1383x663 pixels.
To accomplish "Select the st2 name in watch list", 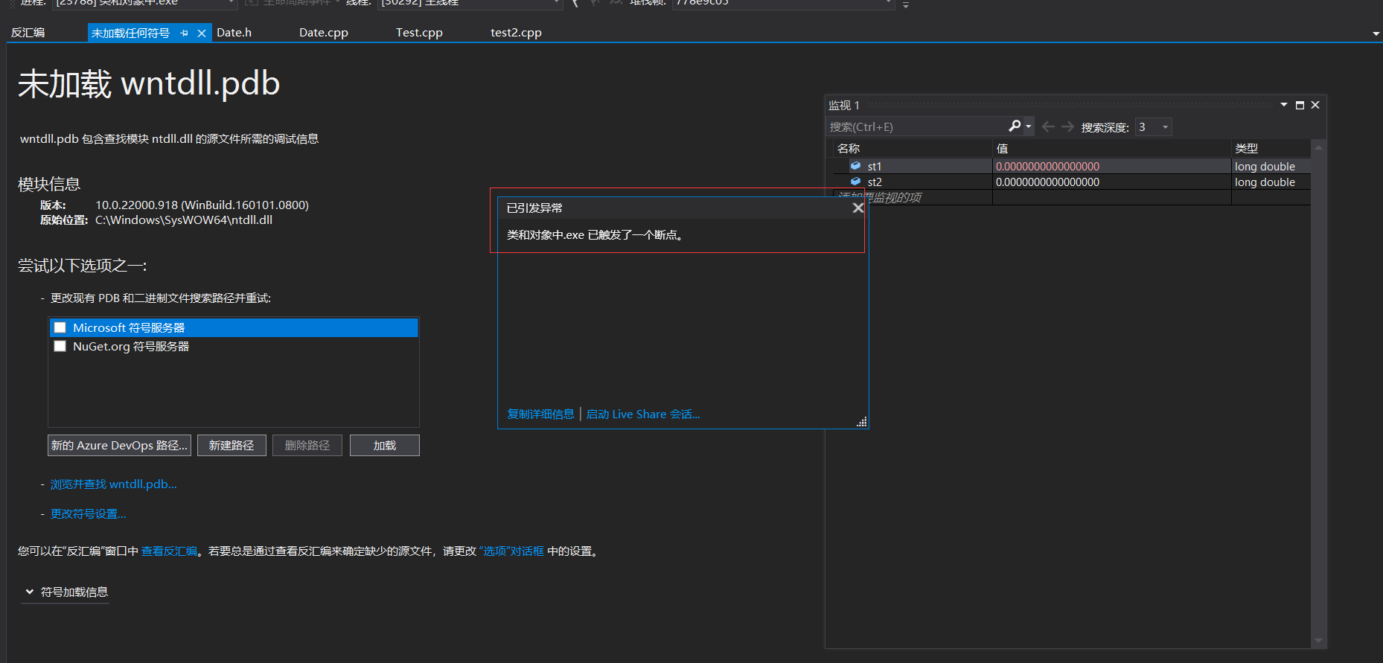I will [875, 182].
